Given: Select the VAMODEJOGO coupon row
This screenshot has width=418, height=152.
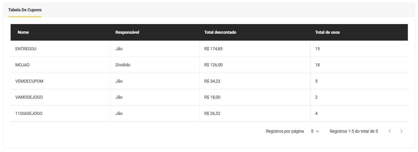Looking at the screenshot, I should (29, 97).
